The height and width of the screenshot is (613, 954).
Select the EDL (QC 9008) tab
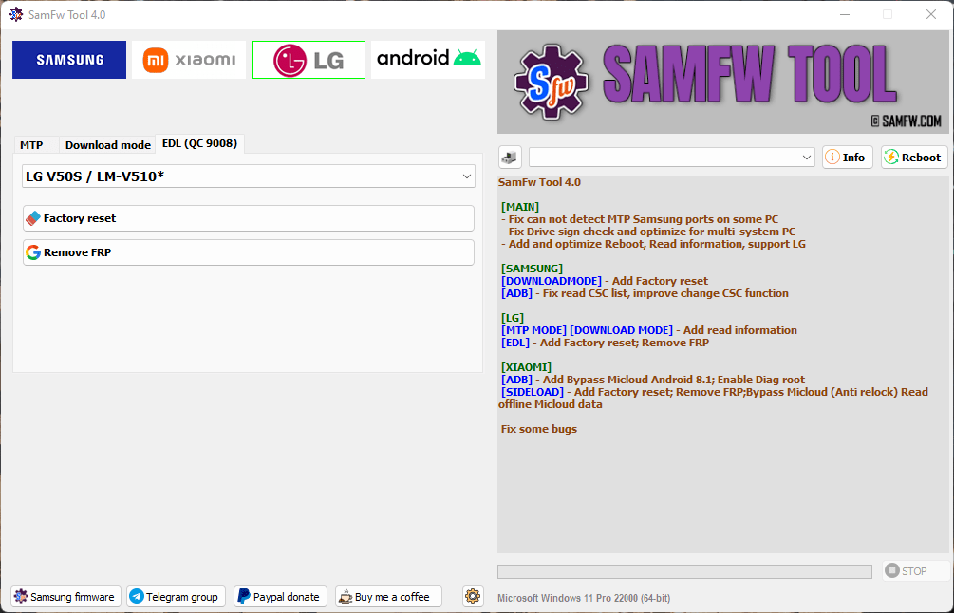click(x=199, y=143)
